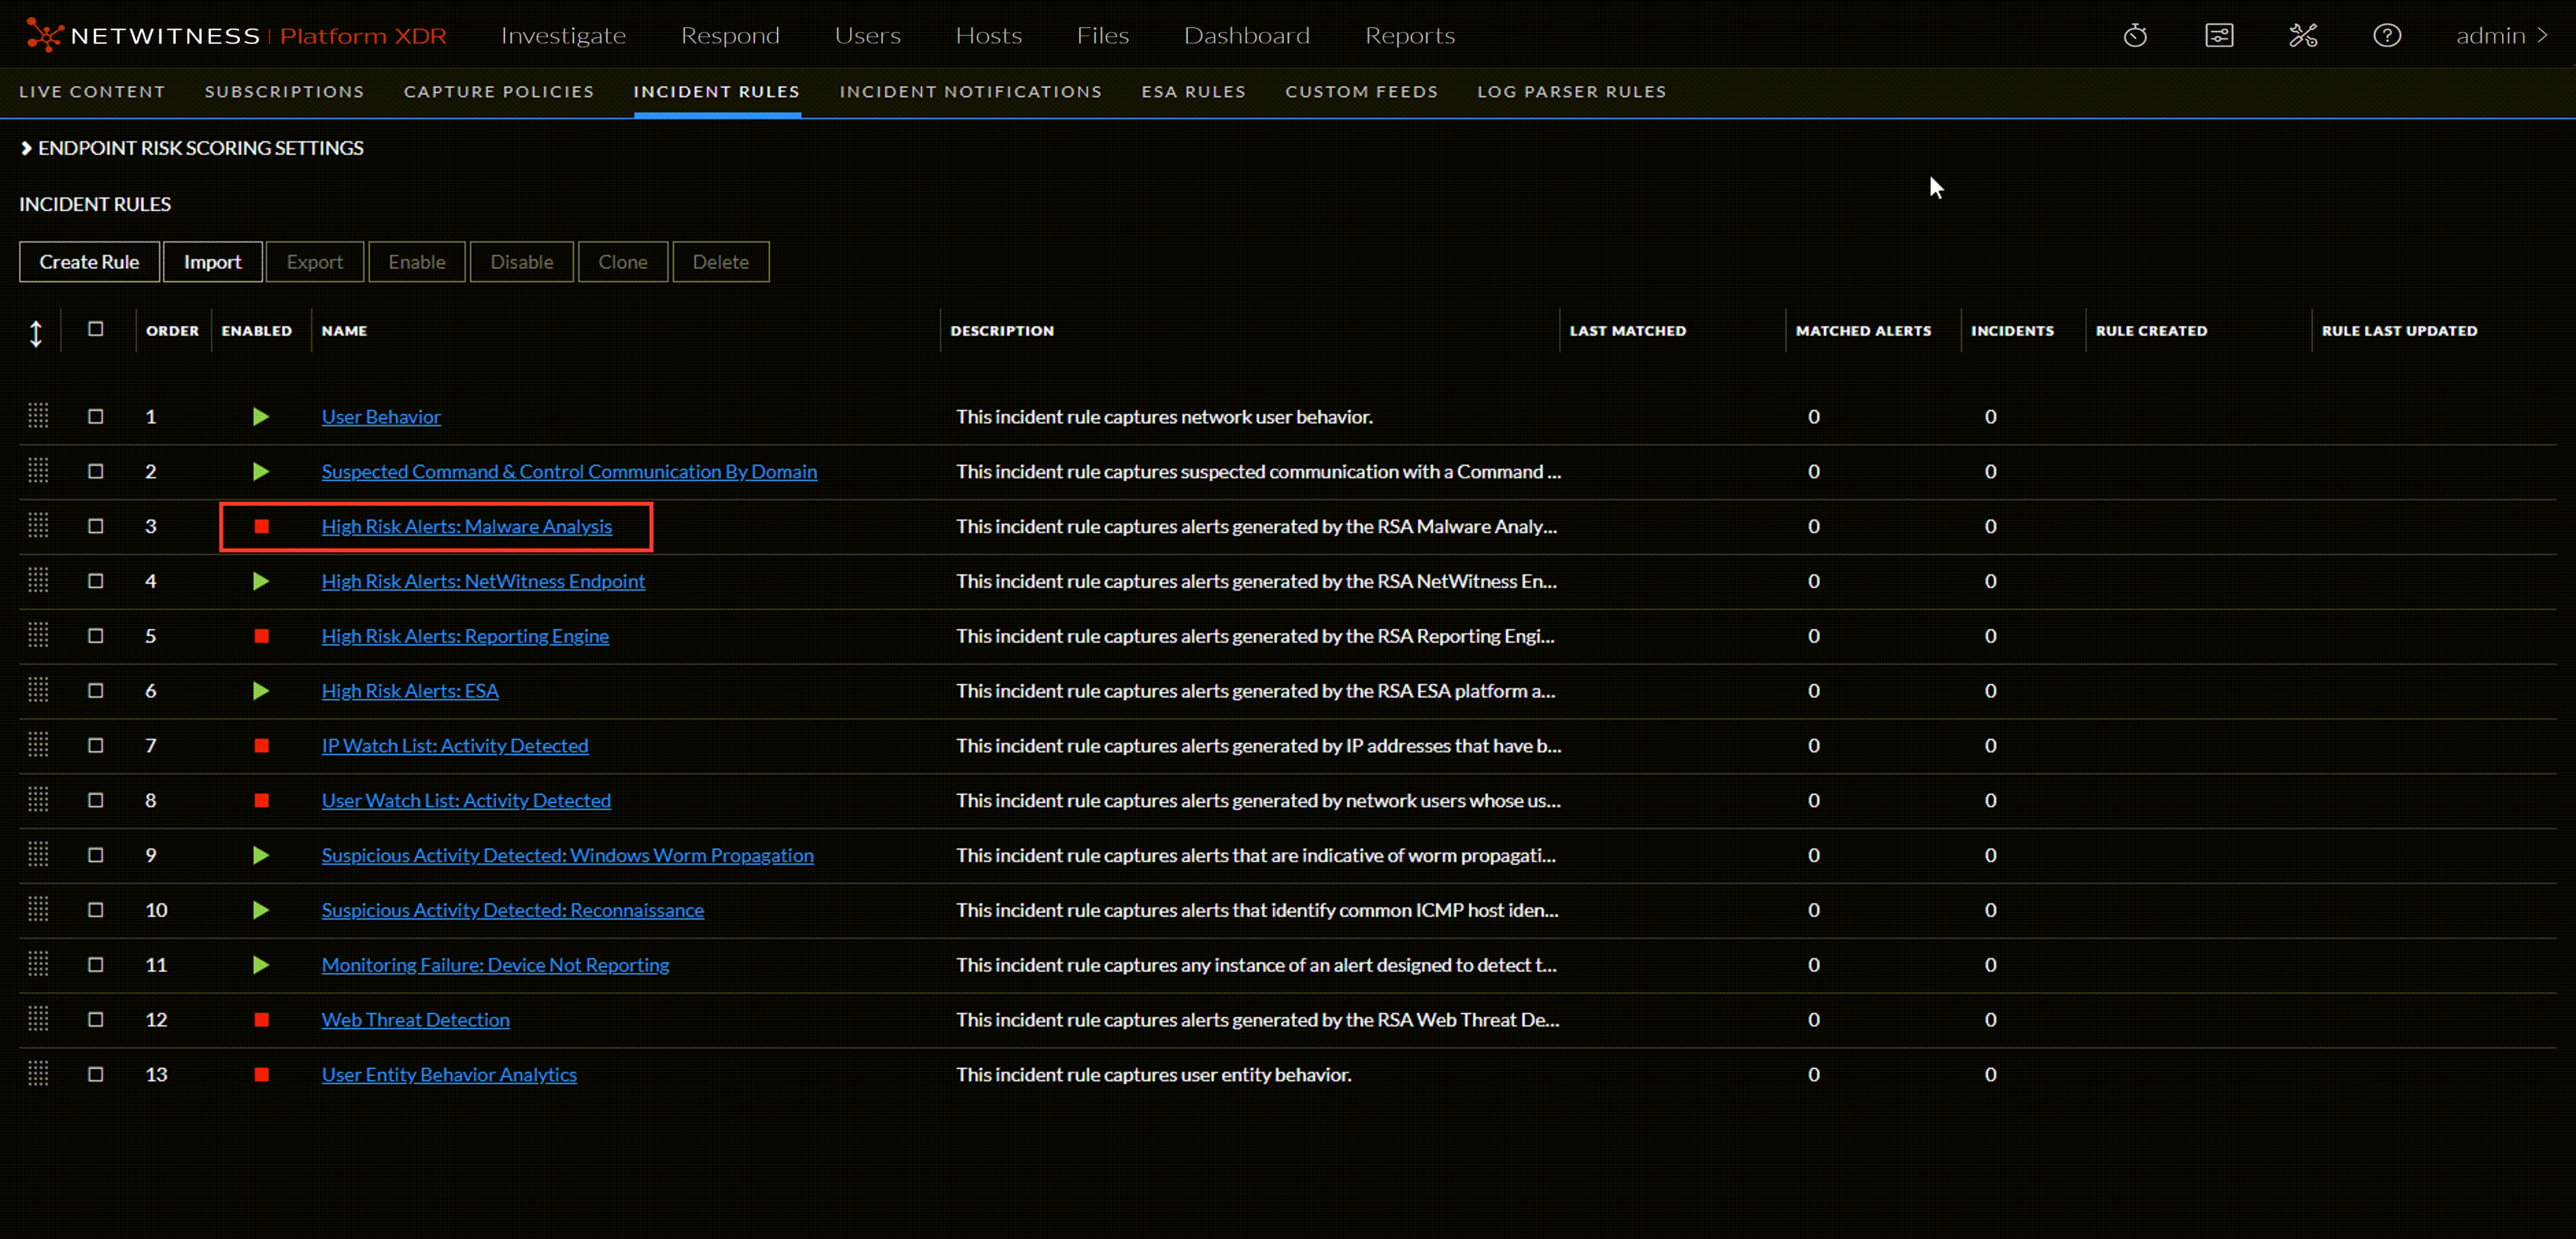Open the admin account dropdown
Viewport: 2576px width, 1239px height.
coord(2503,35)
